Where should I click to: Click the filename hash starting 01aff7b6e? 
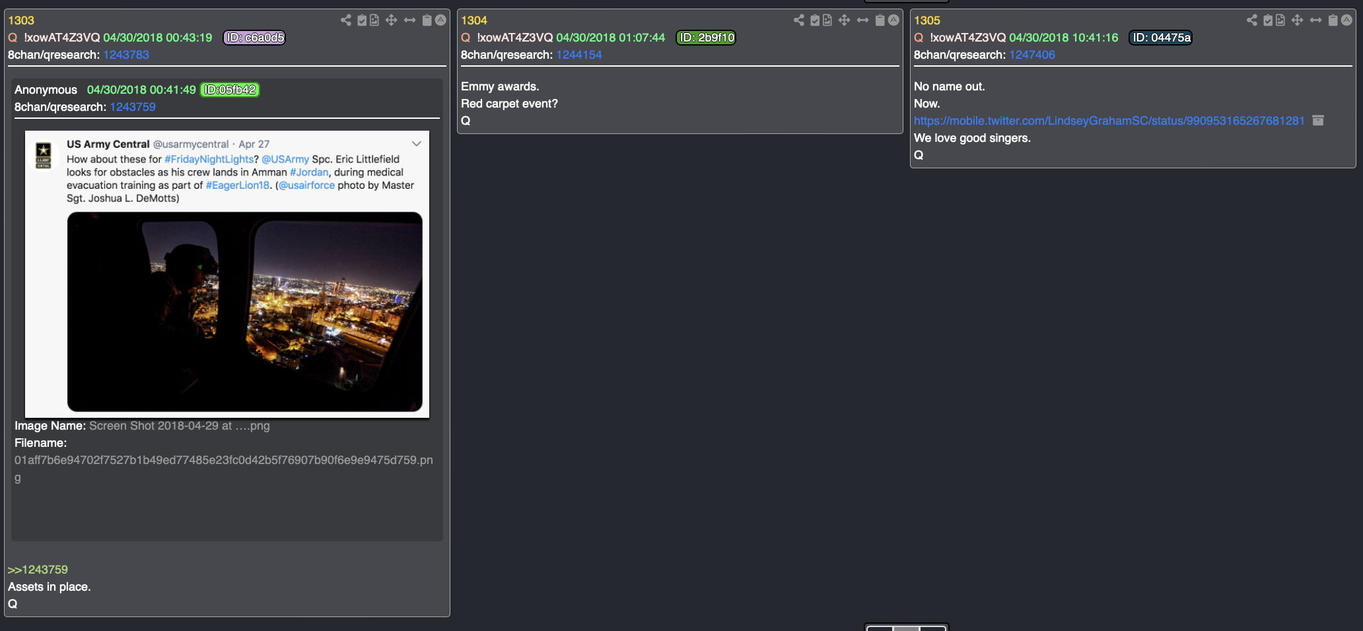click(224, 469)
